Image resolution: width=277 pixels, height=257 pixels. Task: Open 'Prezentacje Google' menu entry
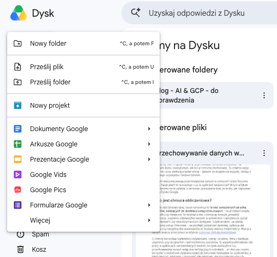coord(83,159)
